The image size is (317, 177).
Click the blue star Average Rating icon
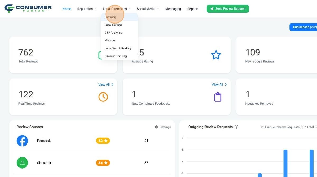pos(216,55)
